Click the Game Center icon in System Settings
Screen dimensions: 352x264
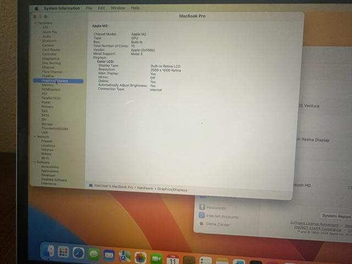tap(202, 223)
